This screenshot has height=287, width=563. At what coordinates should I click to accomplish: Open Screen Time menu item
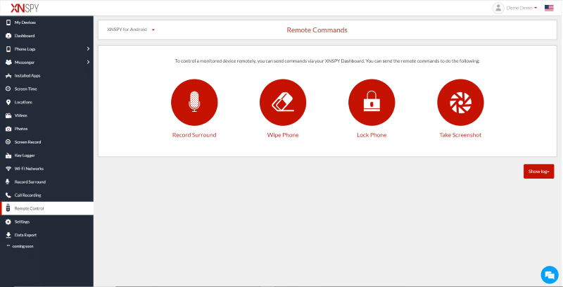click(x=46, y=89)
